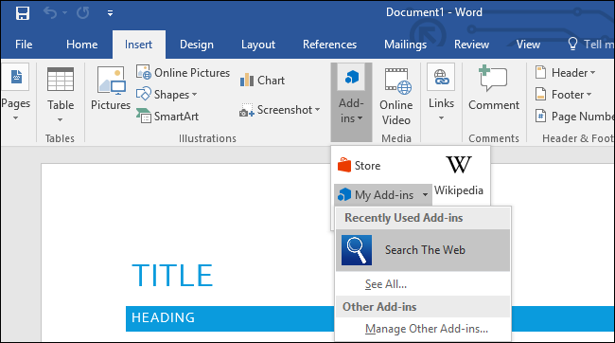
Task: Click the My Add-ins dropdown arrow
Action: (x=425, y=195)
